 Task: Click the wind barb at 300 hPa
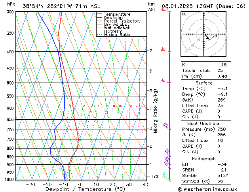(165, 10)
